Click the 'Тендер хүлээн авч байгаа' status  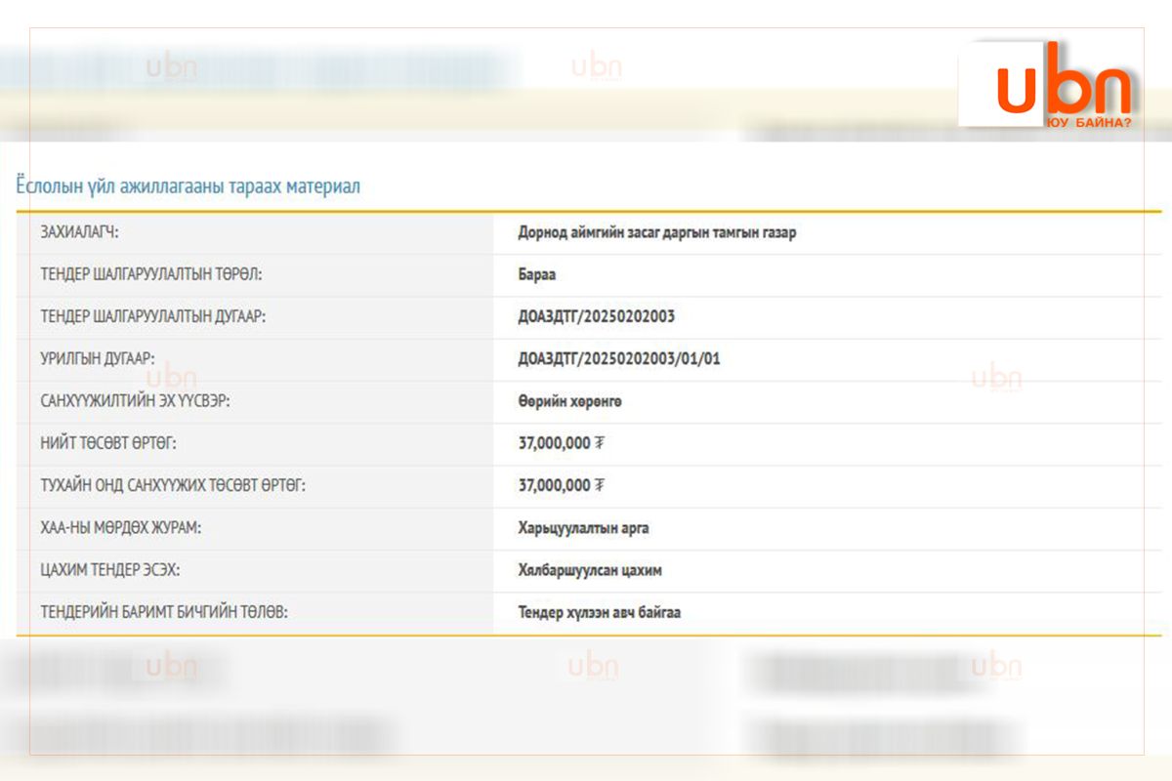click(600, 613)
